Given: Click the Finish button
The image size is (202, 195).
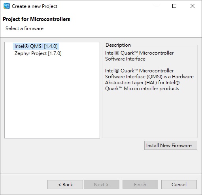Looking at the screenshot, I should (x=140, y=185).
